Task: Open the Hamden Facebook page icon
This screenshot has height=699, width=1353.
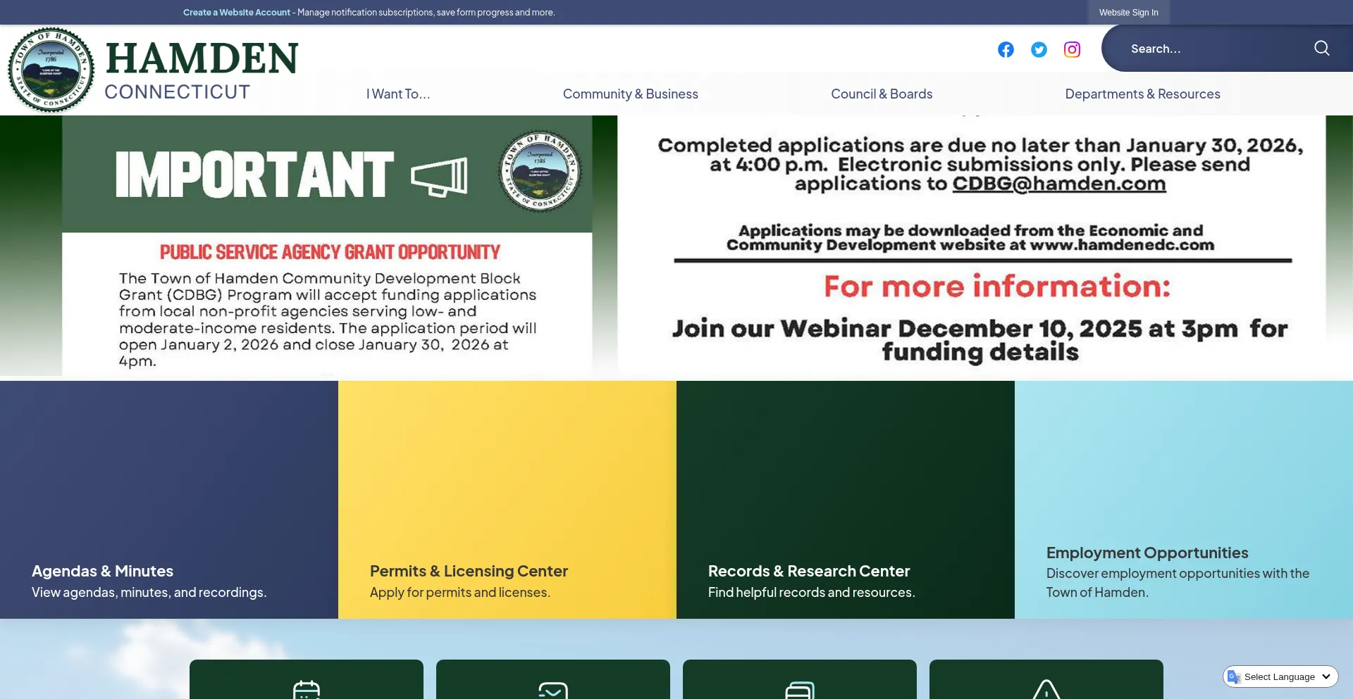Action: [1006, 49]
